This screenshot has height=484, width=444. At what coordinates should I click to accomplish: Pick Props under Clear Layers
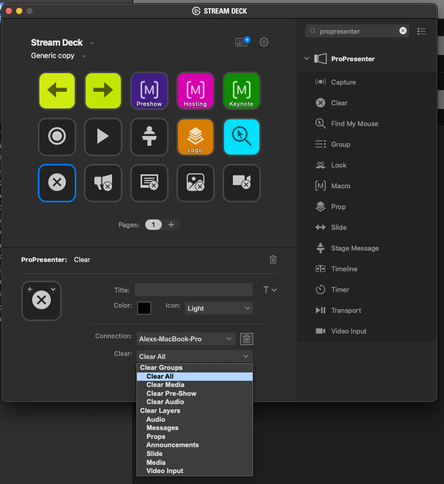(x=195, y=436)
